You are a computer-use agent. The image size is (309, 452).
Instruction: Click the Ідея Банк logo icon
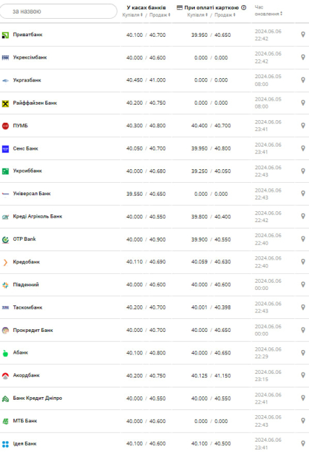coord(5,444)
